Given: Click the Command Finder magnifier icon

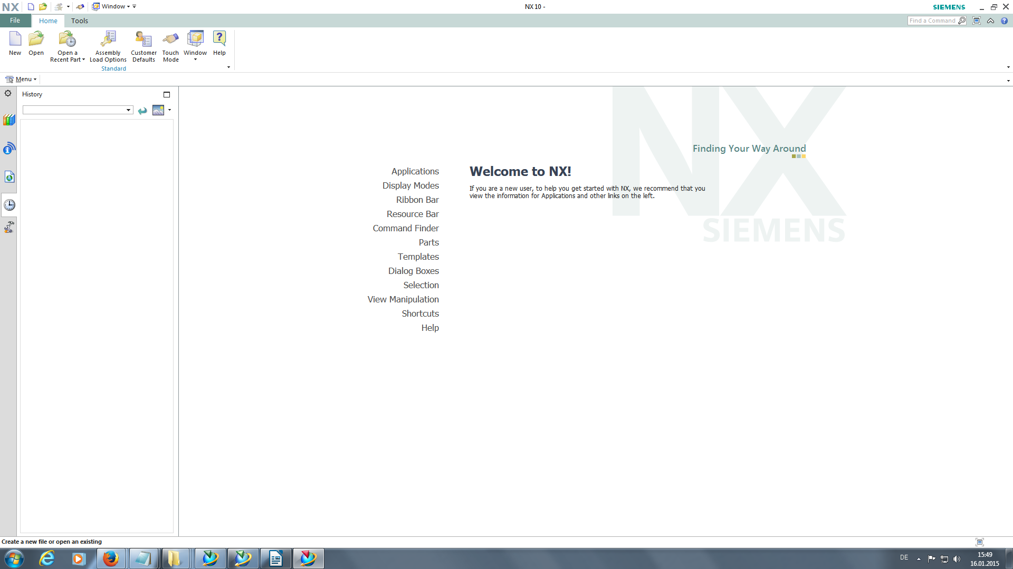Looking at the screenshot, I should [962, 21].
